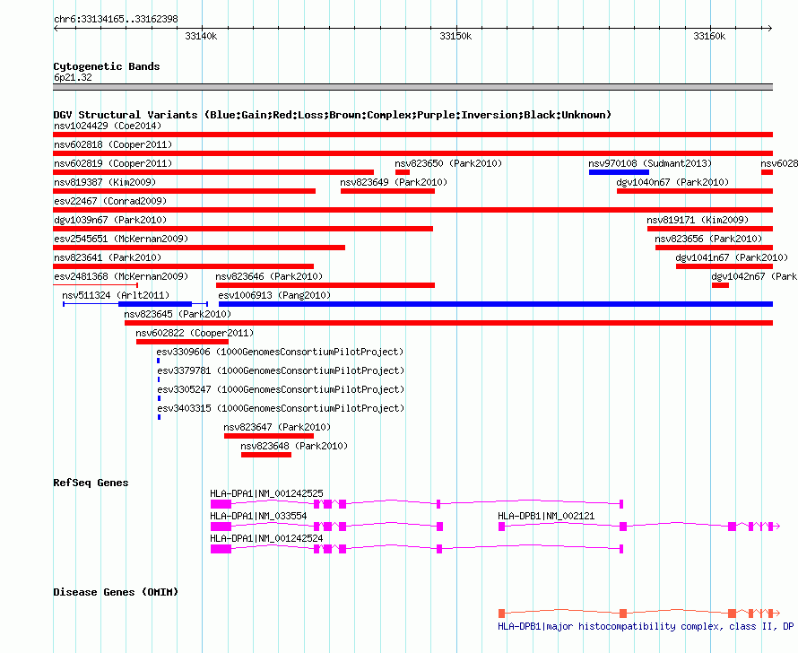The width and height of the screenshot is (798, 653).
Task: Click first exon of HLA-DPB1|NM_002121 transcript
Action: pos(501,527)
